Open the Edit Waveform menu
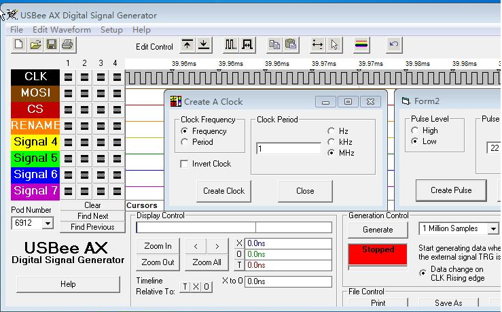502x312 pixels. coord(62,30)
